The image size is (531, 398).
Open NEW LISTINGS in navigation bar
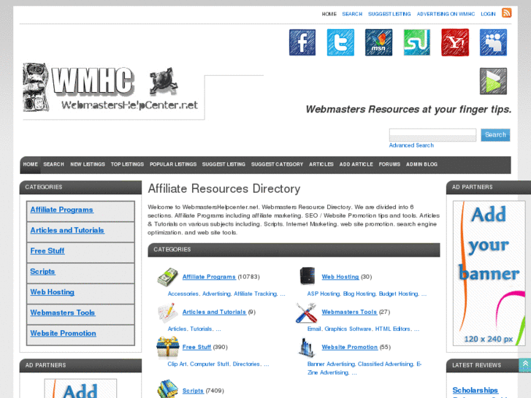[88, 164]
